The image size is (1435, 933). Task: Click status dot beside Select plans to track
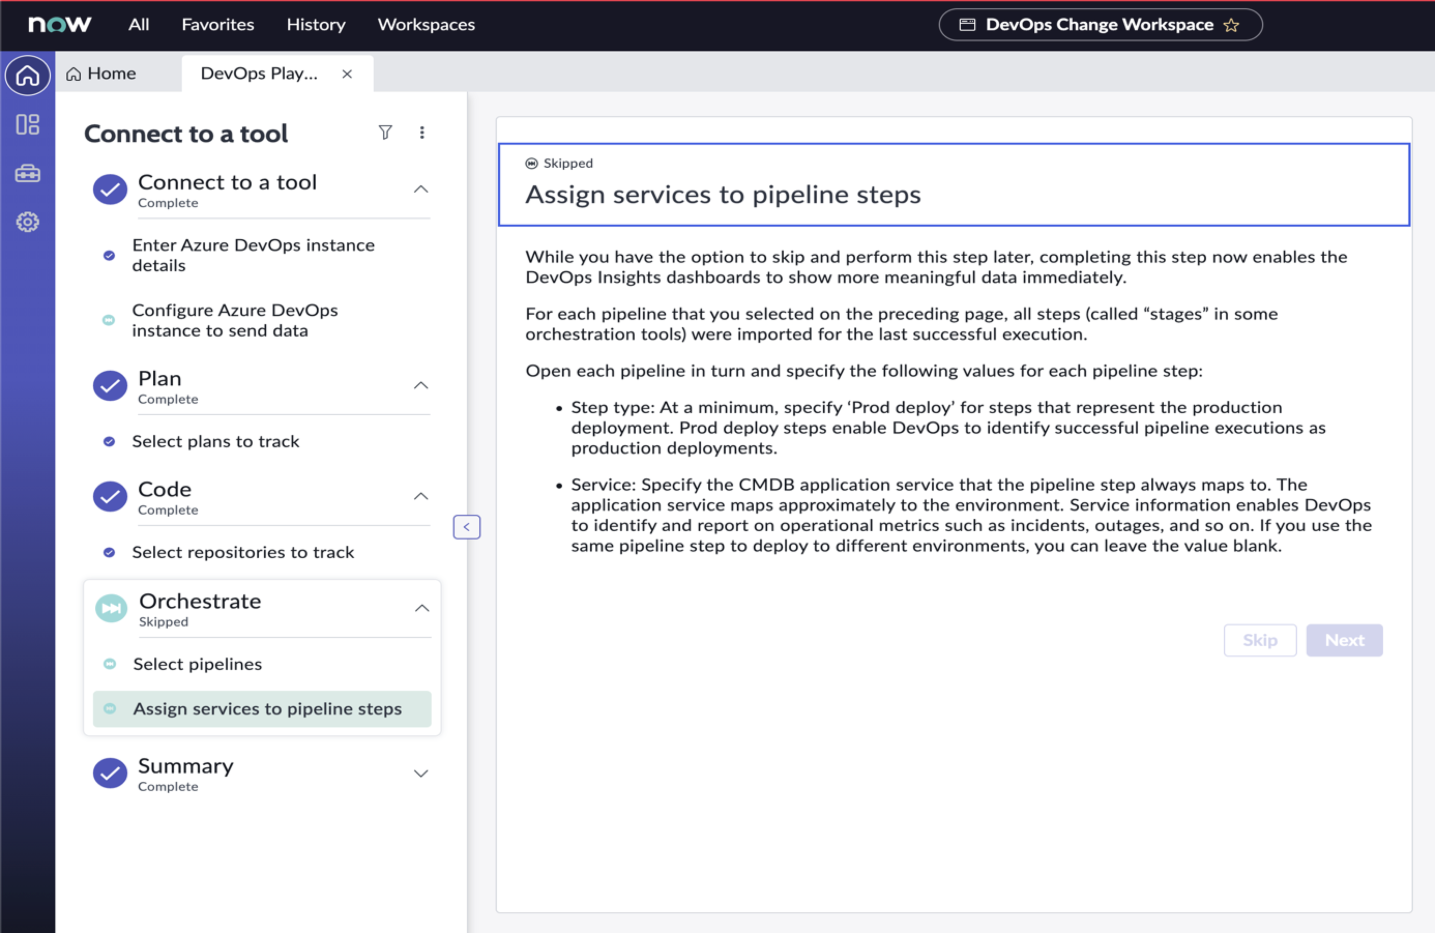click(109, 442)
